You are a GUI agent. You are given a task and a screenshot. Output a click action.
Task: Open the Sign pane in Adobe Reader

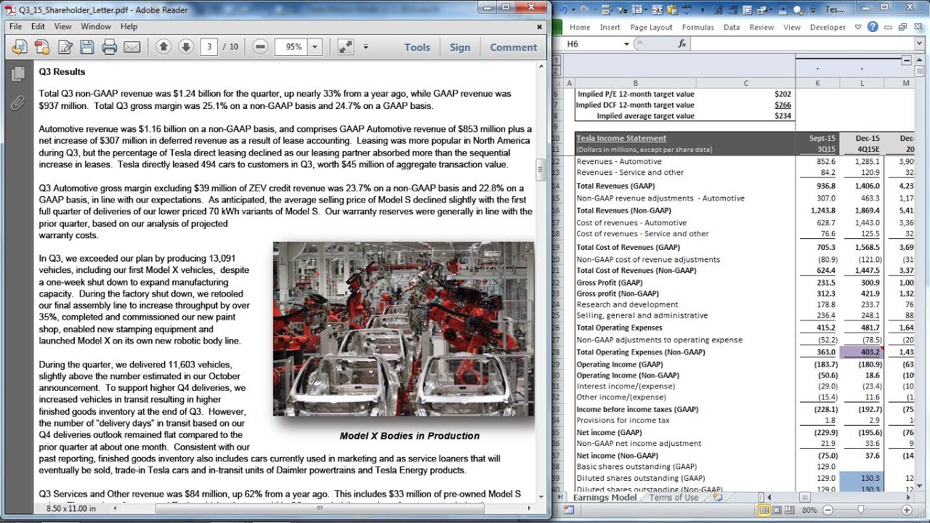click(x=460, y=47)
